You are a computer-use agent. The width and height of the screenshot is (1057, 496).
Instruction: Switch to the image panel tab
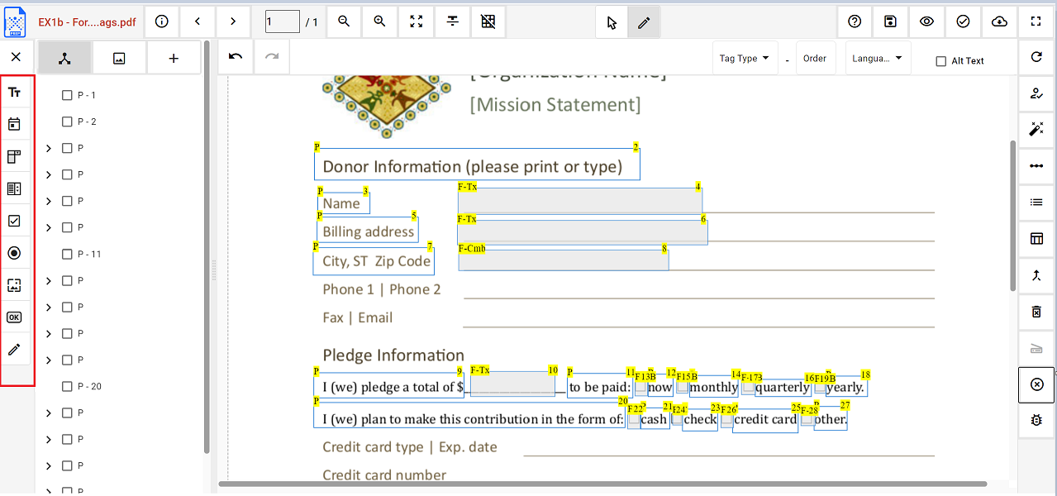tap(119, 58)
